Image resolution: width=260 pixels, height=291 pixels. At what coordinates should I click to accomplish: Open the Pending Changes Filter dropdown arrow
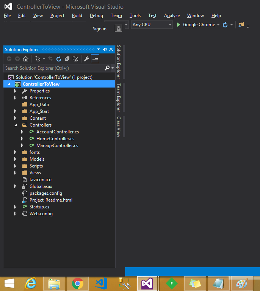[44, 59]
